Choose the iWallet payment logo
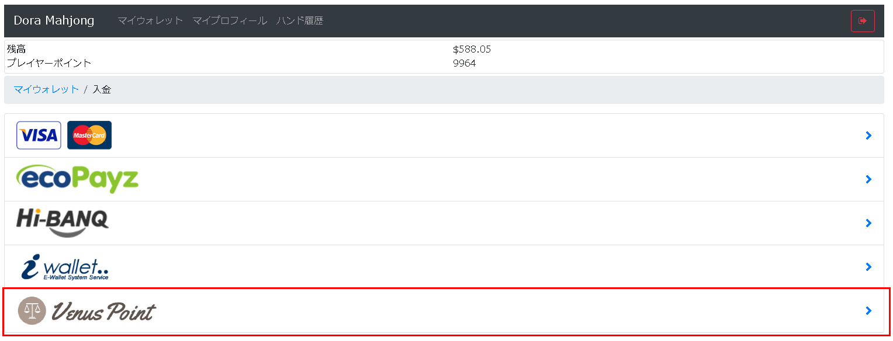The image size is (893, 341). pyautogui.click(x=65, y=267)
